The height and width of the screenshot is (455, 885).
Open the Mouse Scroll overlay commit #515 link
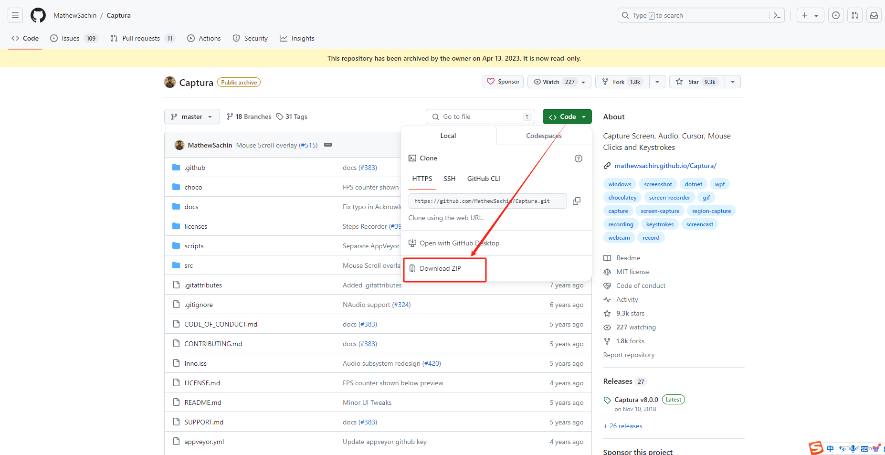click(308, 145)
